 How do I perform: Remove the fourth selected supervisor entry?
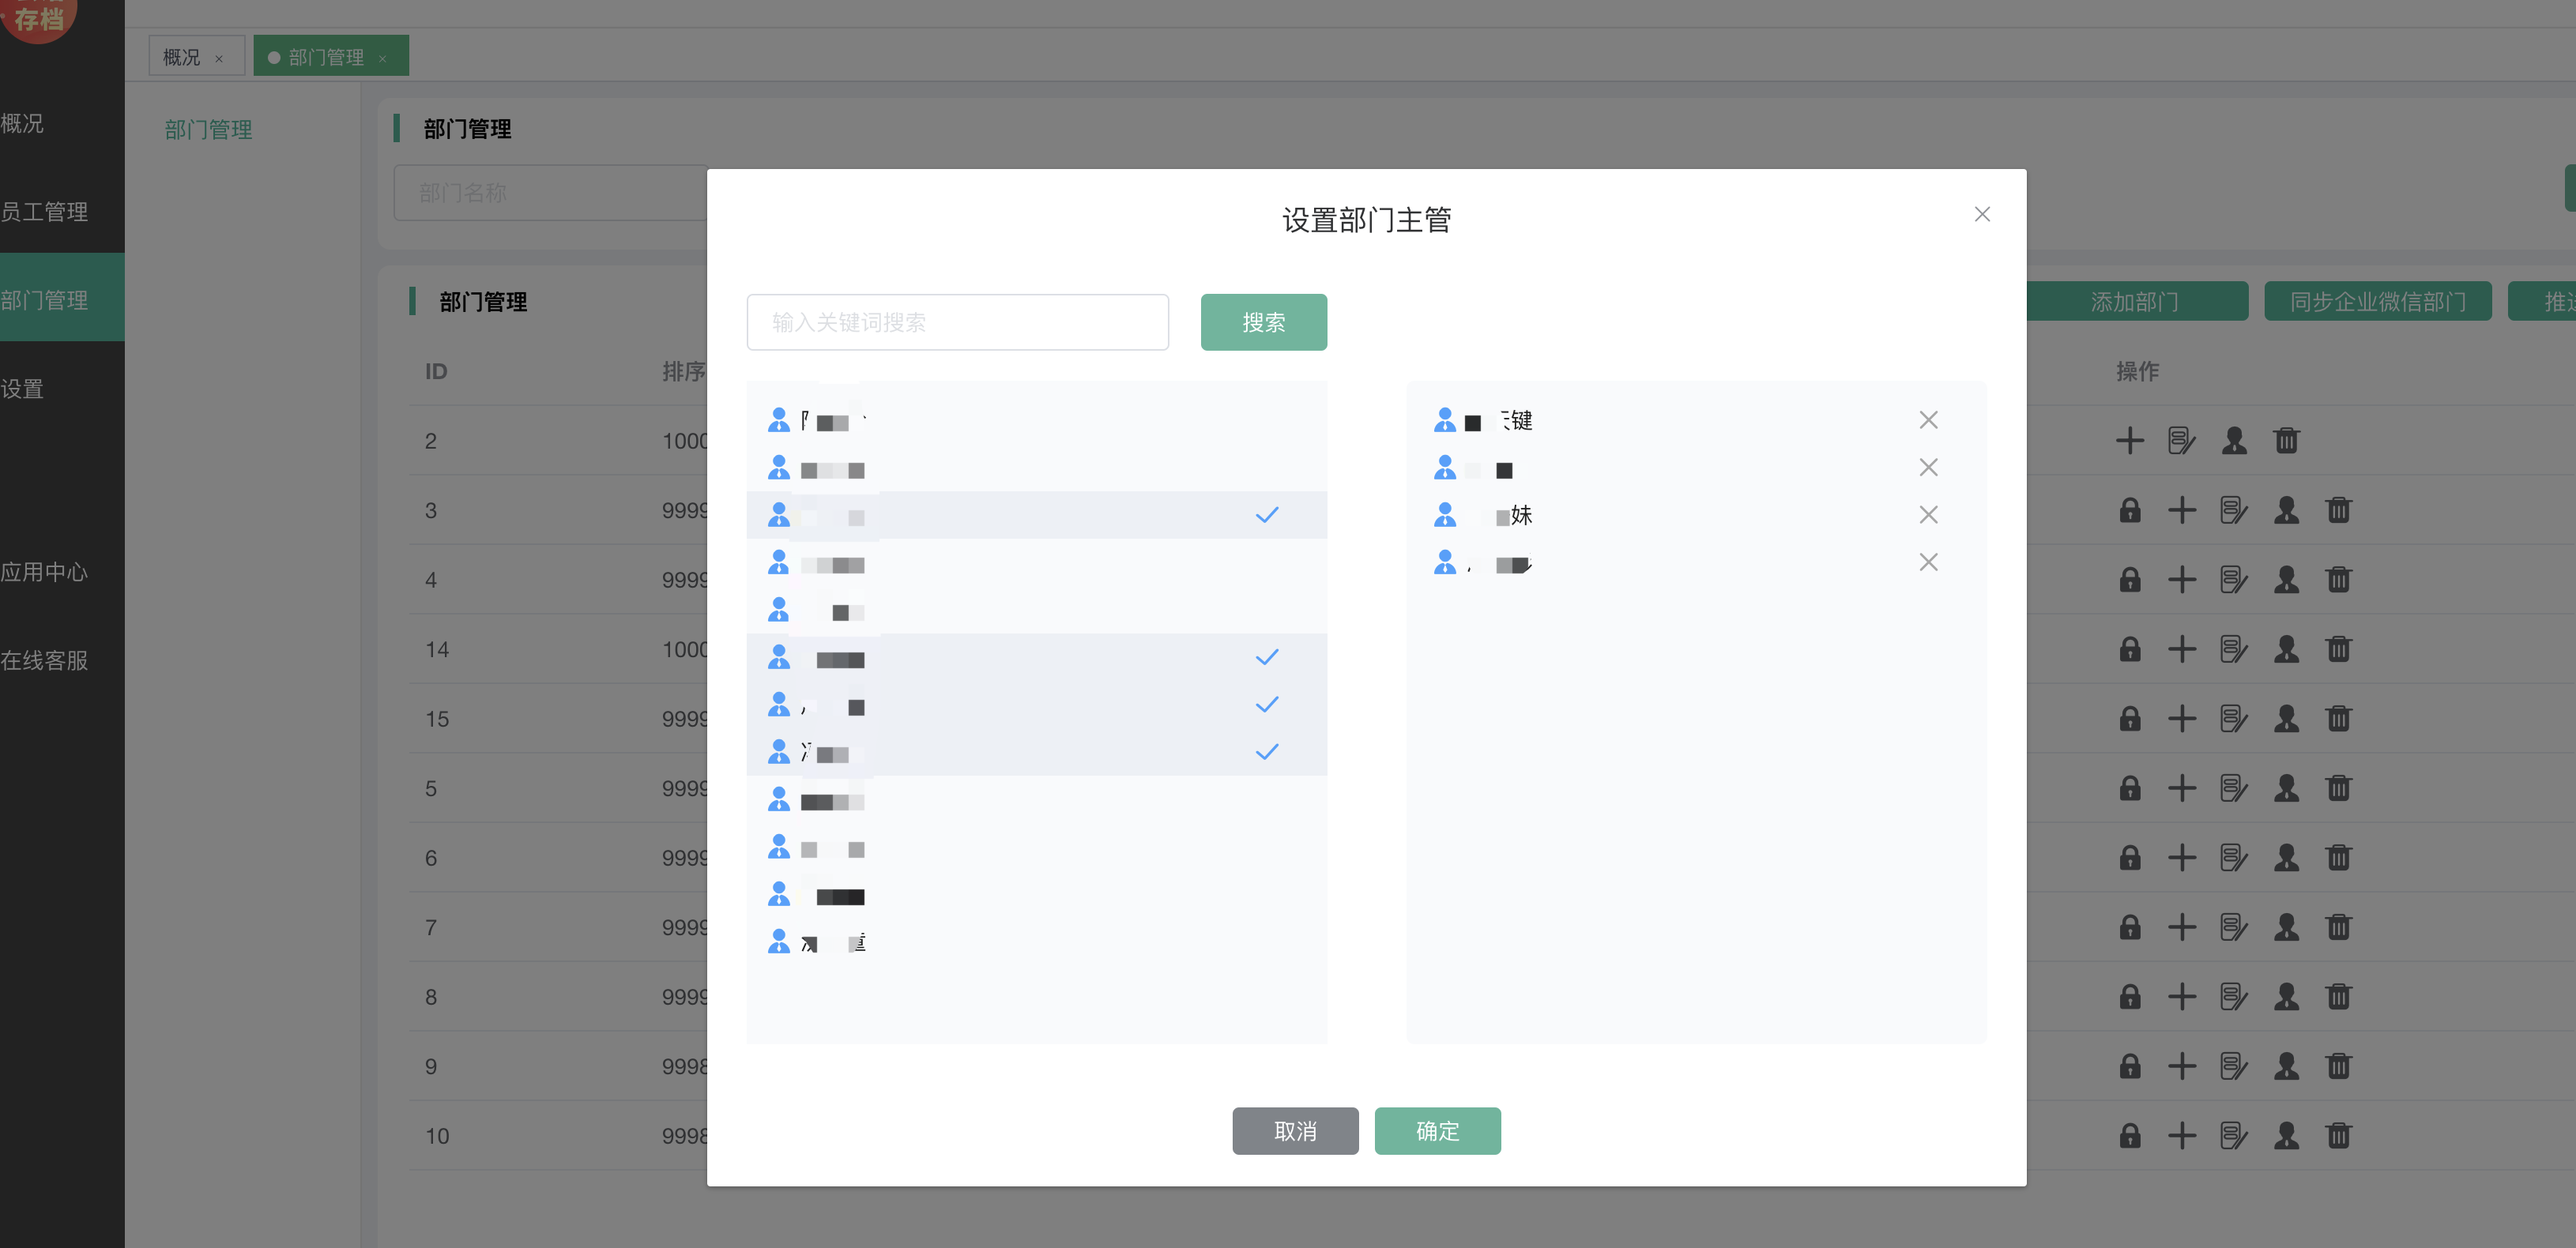coord(1927,563)
